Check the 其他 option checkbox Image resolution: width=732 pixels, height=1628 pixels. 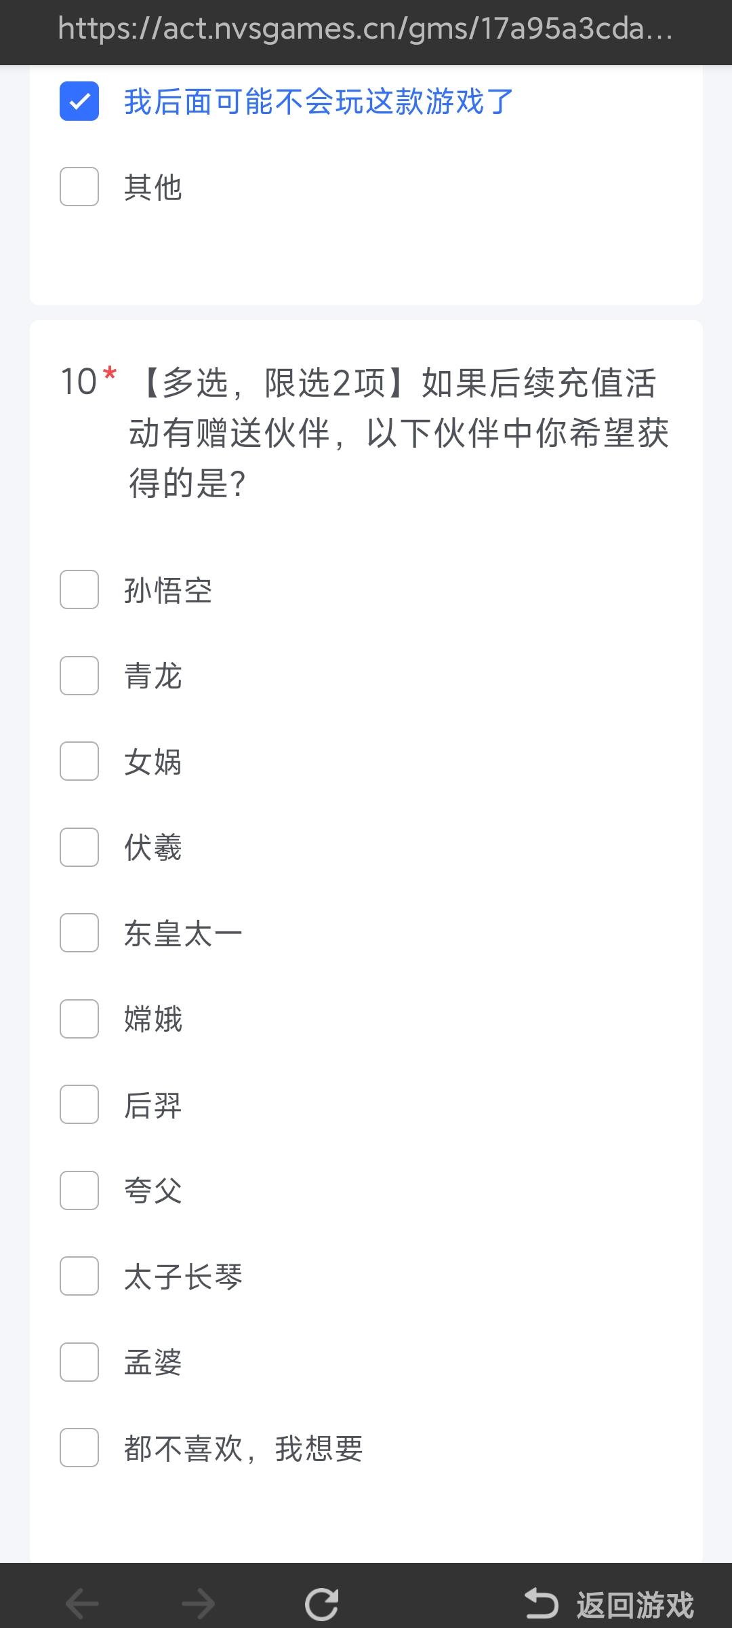point(79,187)
